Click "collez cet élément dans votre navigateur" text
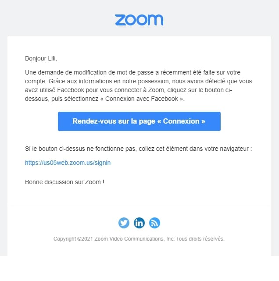Image resolution: width=279 pixels, height=281 pixels. coord(194,149)
